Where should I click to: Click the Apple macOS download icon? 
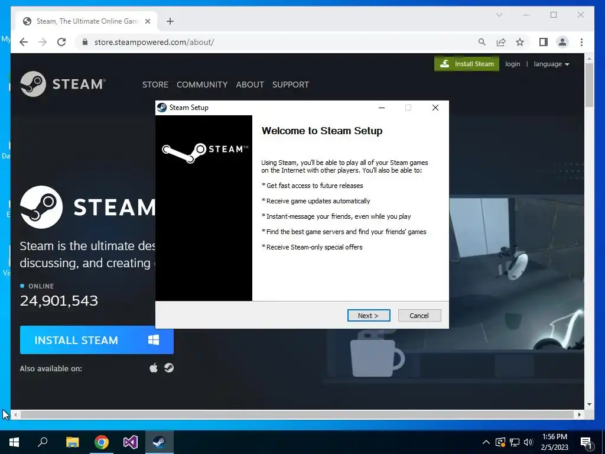pyautogui.click(x=154, y=368)
